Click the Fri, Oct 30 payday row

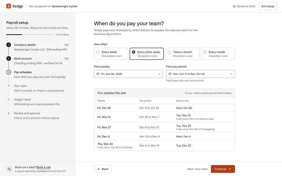click(164, 108)
